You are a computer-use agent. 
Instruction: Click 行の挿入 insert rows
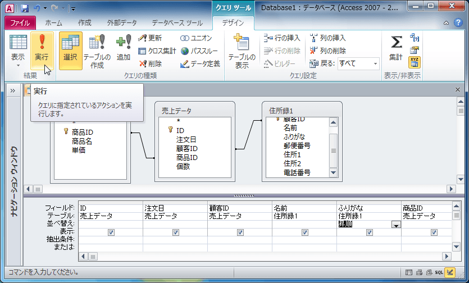click(x=282, y=38)
